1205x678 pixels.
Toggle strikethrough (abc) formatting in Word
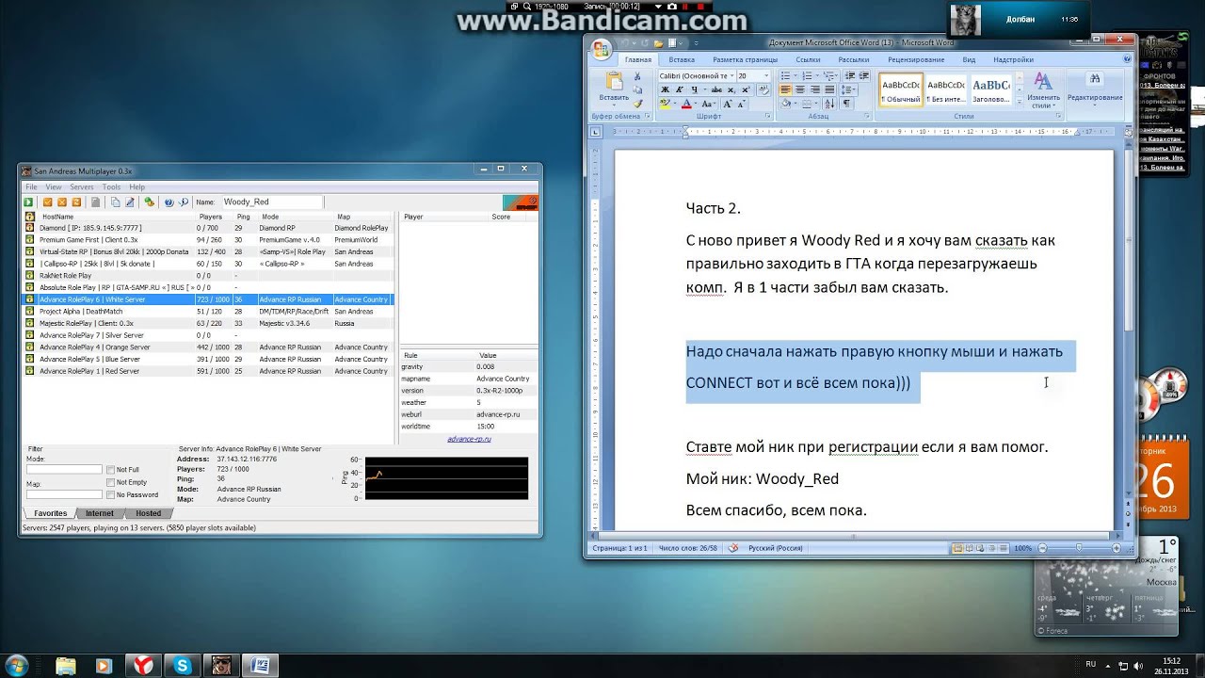716,89
